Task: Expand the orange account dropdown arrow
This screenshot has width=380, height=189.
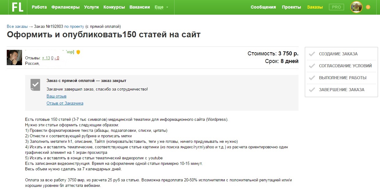Action: [x=368, y=7]
